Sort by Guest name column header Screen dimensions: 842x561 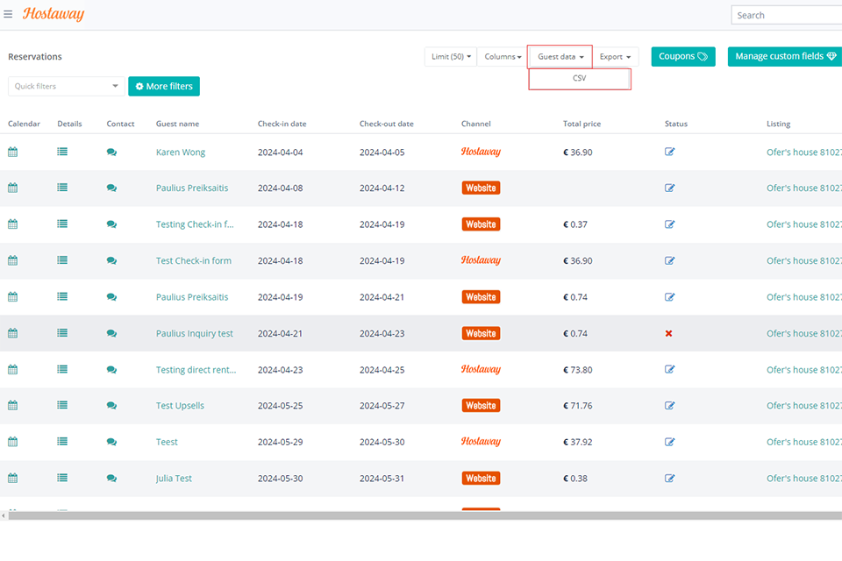click(177, 124)
